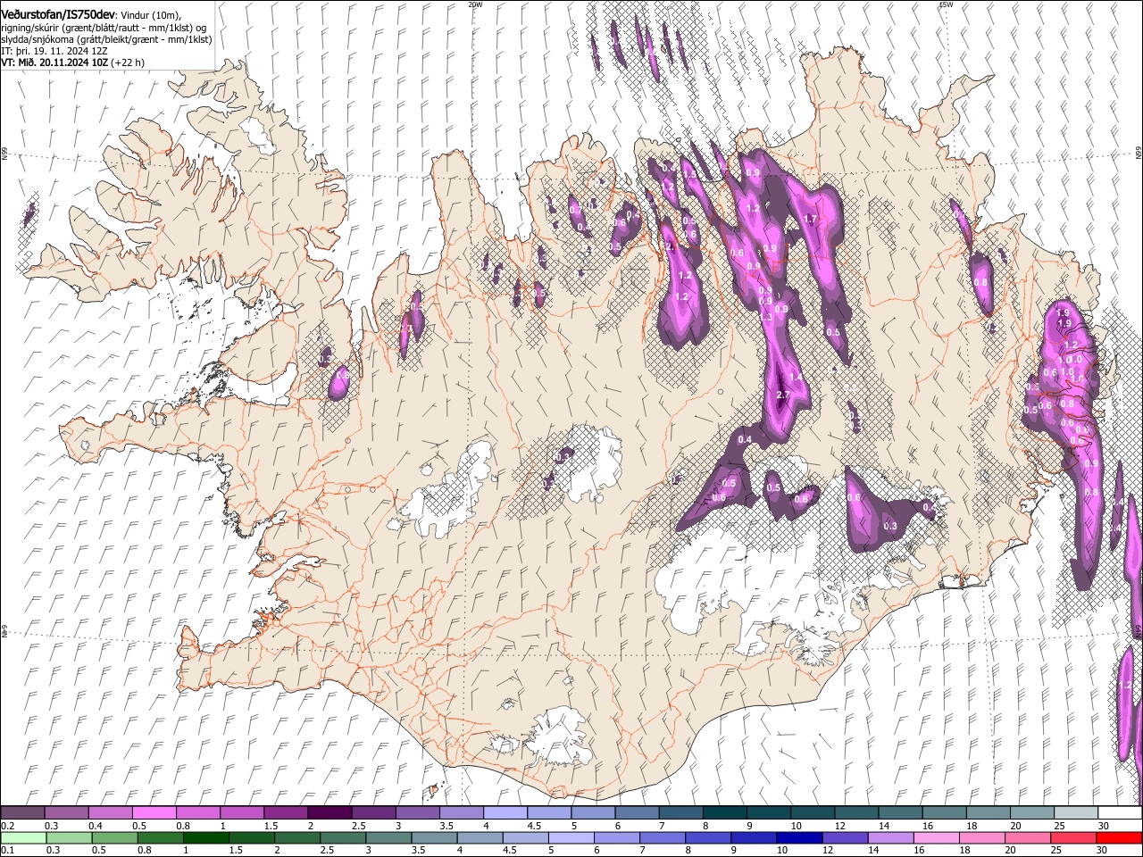Click the "IT: þri. 19. 11. 2024 12Z" line

(x=54, y=51)
